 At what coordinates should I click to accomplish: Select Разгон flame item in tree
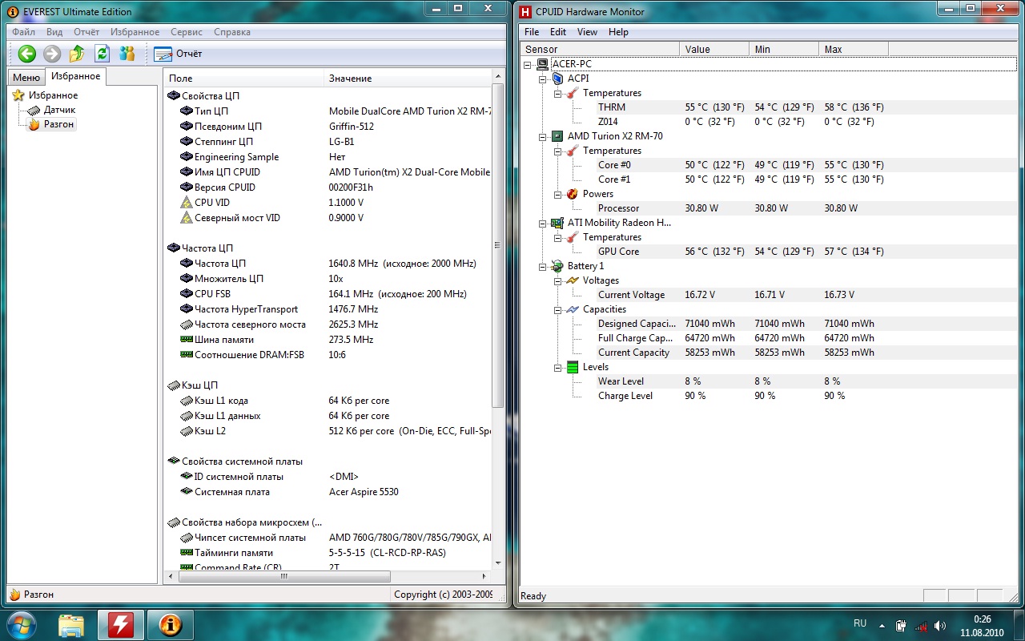[x=58, y=124]
